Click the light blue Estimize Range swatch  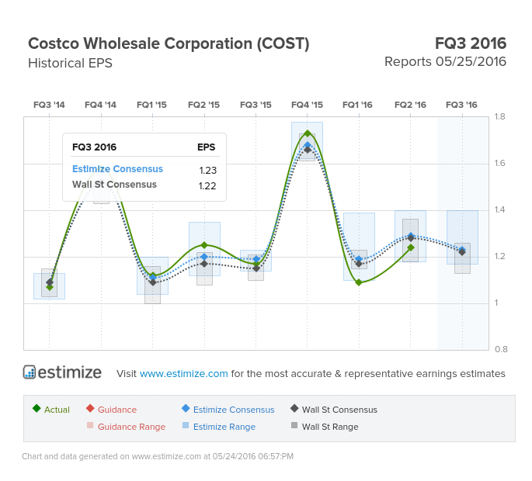186,425
